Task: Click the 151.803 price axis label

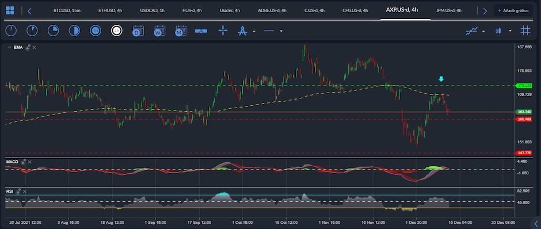Action: click(x=524, y=142)
